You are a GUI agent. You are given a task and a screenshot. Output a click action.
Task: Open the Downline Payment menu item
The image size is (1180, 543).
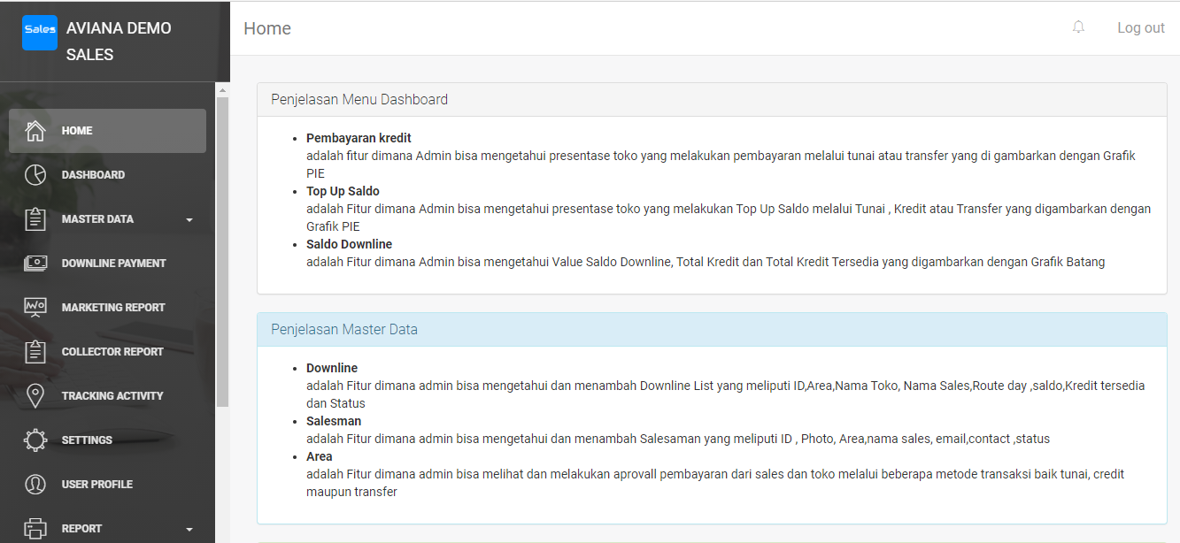(x=113, y=264)
